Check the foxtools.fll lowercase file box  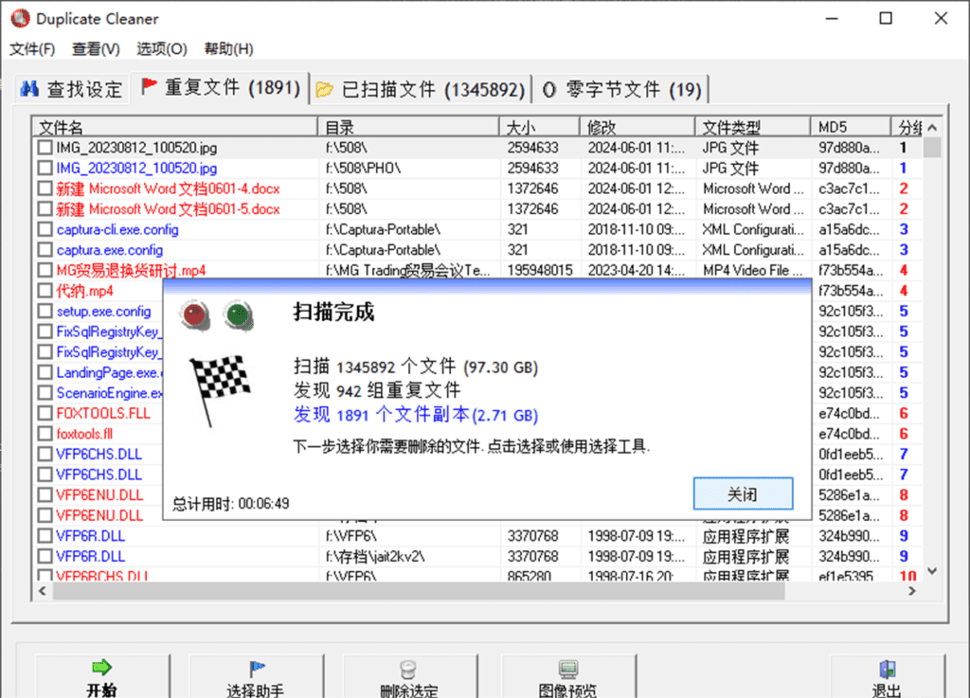45,434
